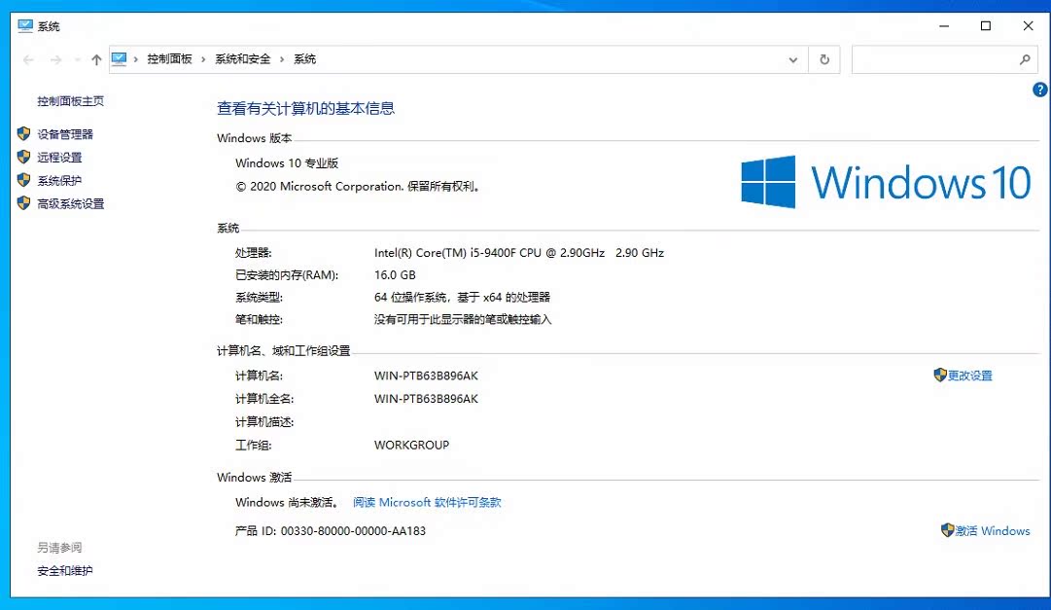Close the 系统 window
1051x610 pixels.
[1029, 26]
